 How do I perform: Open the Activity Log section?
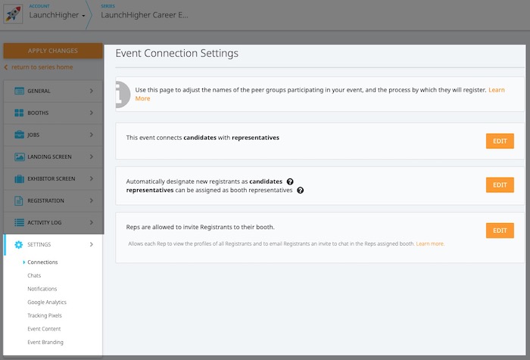(x=53, y=222)
